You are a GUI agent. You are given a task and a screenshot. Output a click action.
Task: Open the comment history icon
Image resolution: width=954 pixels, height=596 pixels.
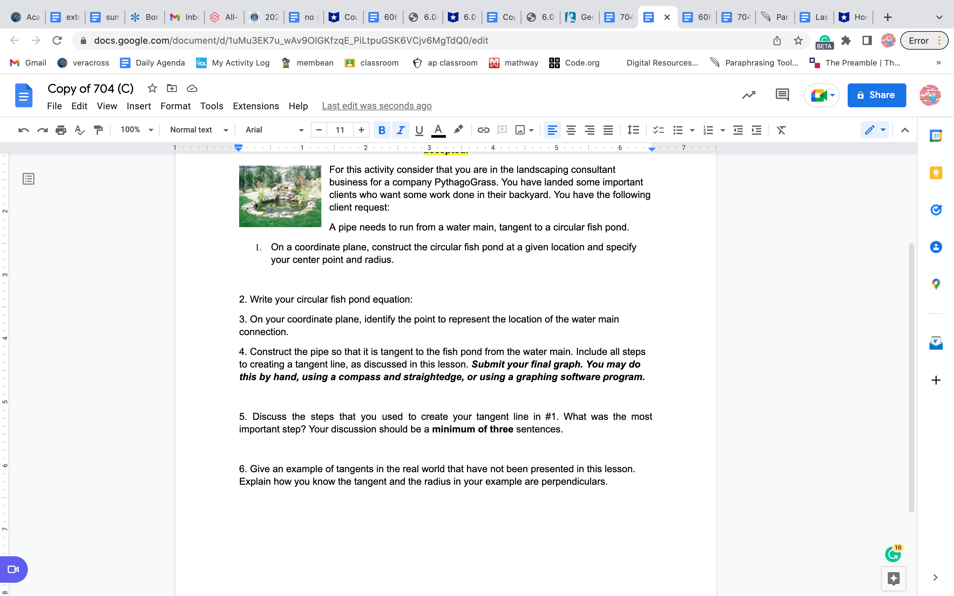pos(782,95)
